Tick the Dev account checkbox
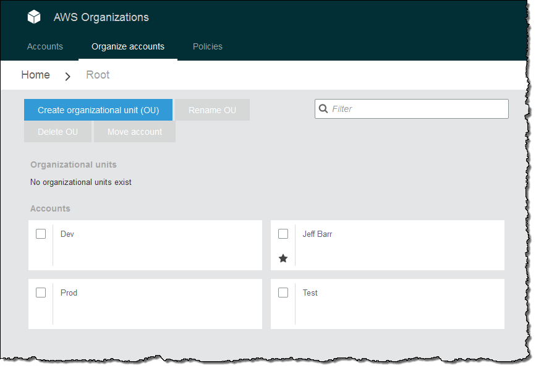This screenshot has height=368, width=536. [x=41, y=234]
